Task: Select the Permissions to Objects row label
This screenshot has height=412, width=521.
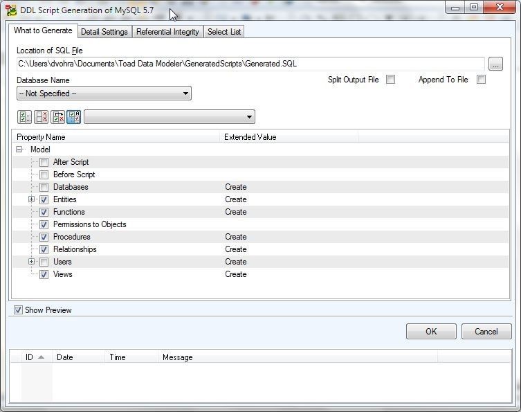Action: click(x=90, y=224)
